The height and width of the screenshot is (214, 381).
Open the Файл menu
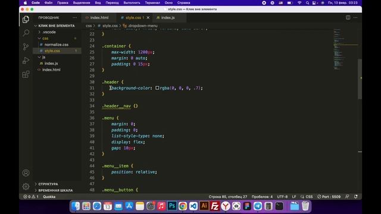coord(48,3)
